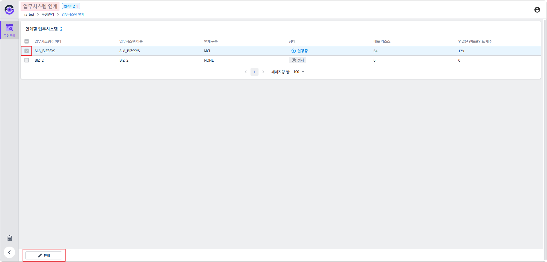The height and width of the screenshot is (262, 547).
Task: Go to the previous page arrow
Action: [x=246, y=72]
